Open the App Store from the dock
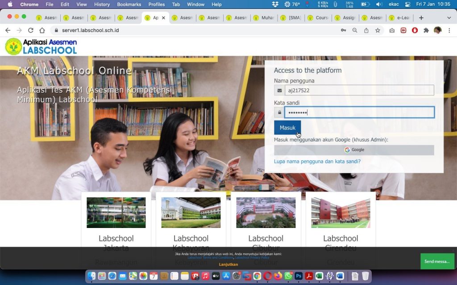This screenshot has width=457, height=285. 226,276
